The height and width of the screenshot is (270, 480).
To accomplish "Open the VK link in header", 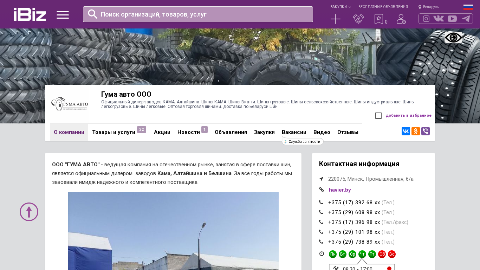I will pos(439,19).
